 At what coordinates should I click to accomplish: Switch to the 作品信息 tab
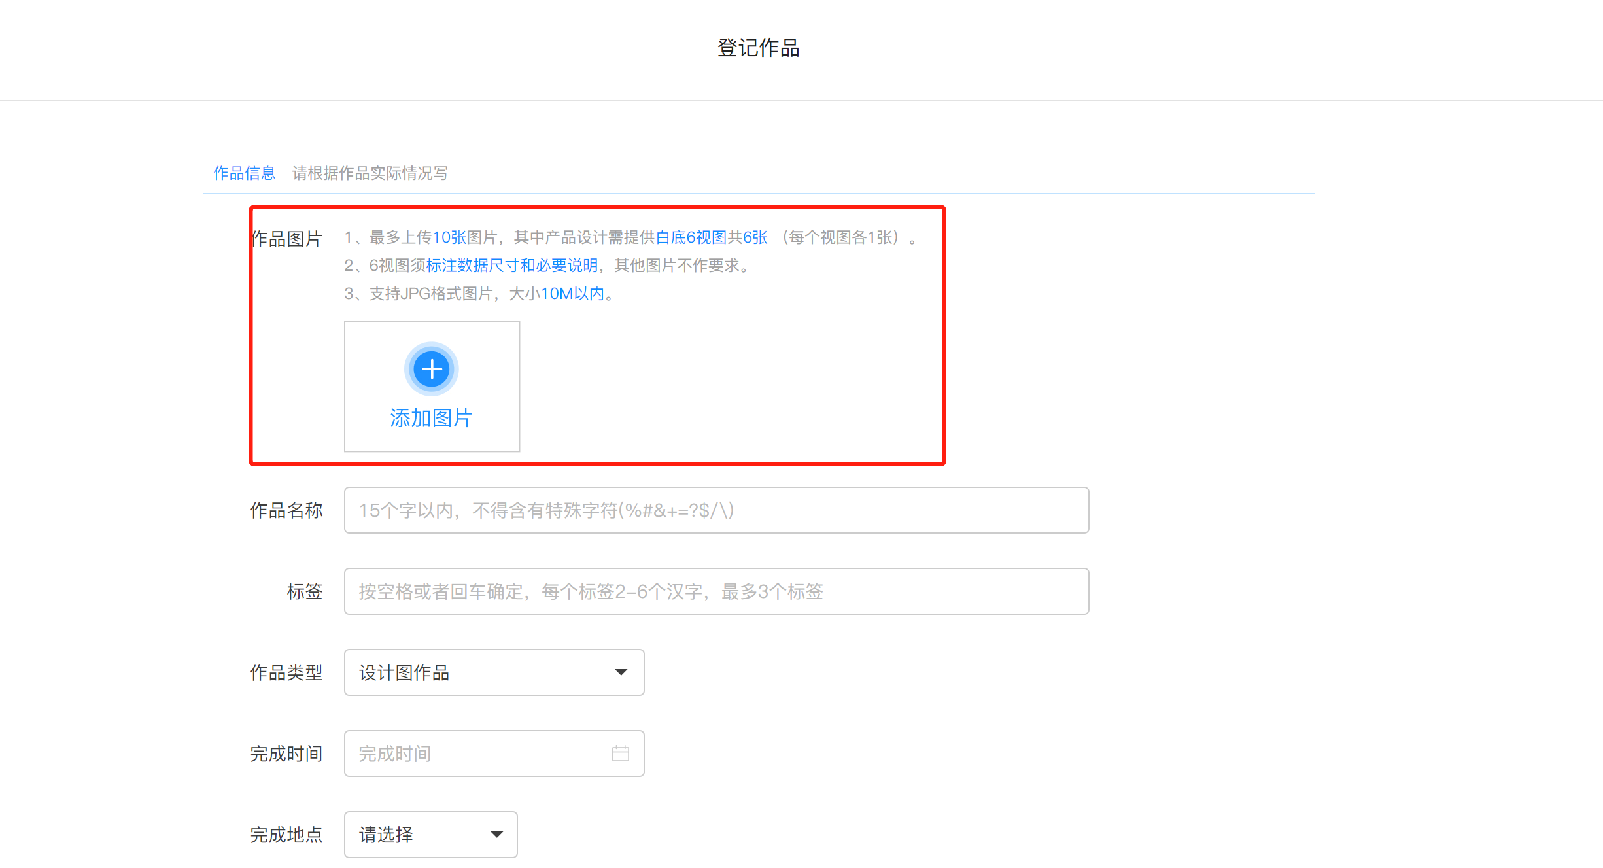(x=244, y=173)
